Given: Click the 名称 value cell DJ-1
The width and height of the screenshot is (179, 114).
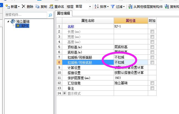Looking at the screenshot, I should tap(131, 26).
